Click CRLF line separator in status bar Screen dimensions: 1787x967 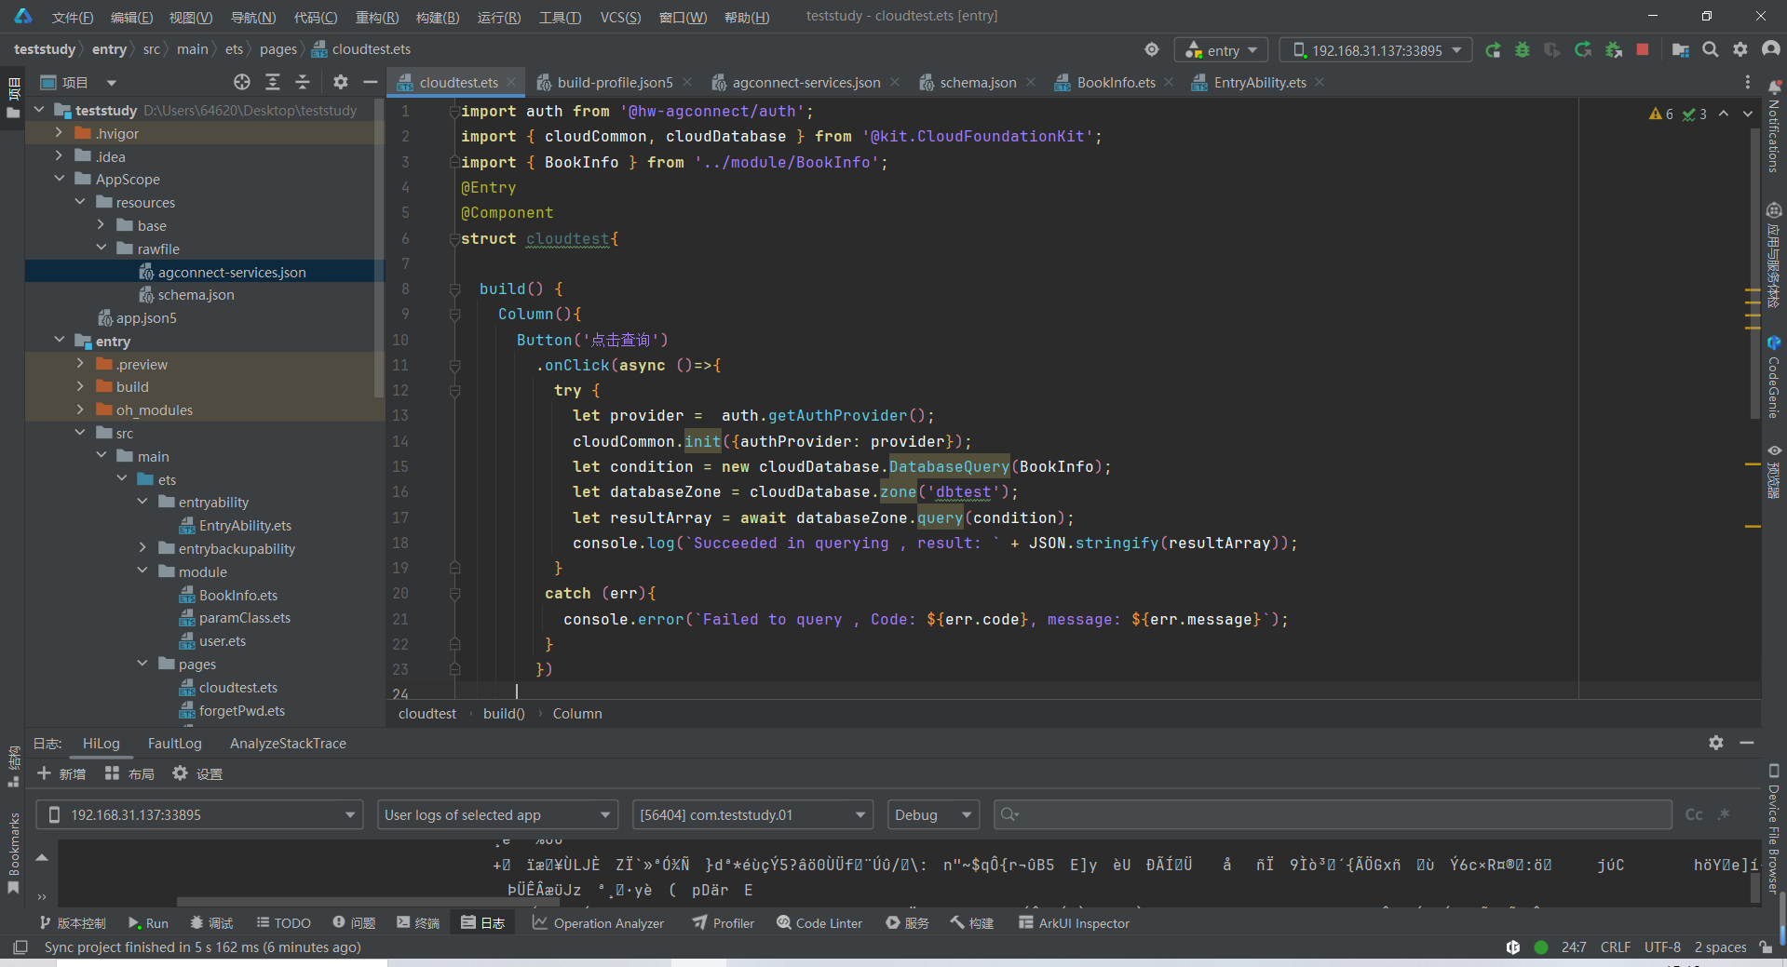(x=1616, y=947)
